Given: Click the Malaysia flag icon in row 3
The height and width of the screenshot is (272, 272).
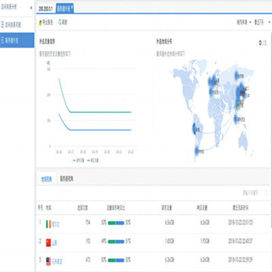Looking at the screenshot, I should pyautogui.click(x=48, y=261).
